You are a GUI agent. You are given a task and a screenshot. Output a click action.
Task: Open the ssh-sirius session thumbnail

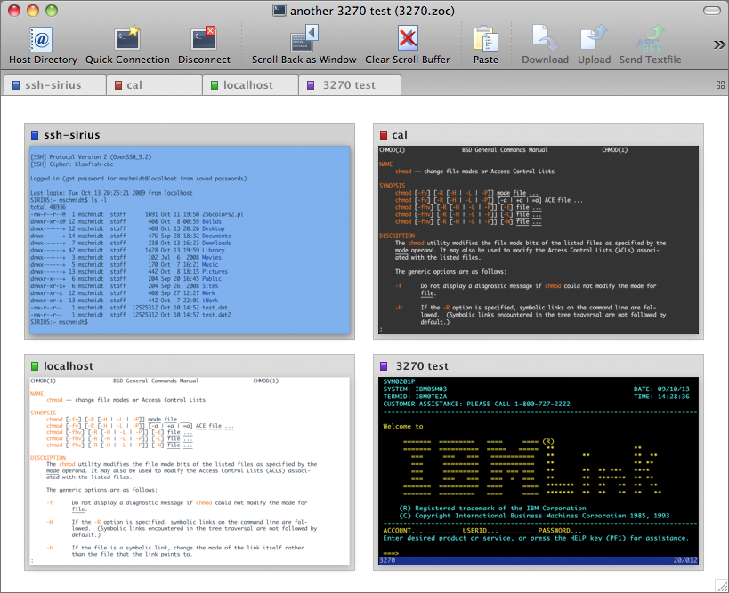pyautogui.click(x=190, y=240)
